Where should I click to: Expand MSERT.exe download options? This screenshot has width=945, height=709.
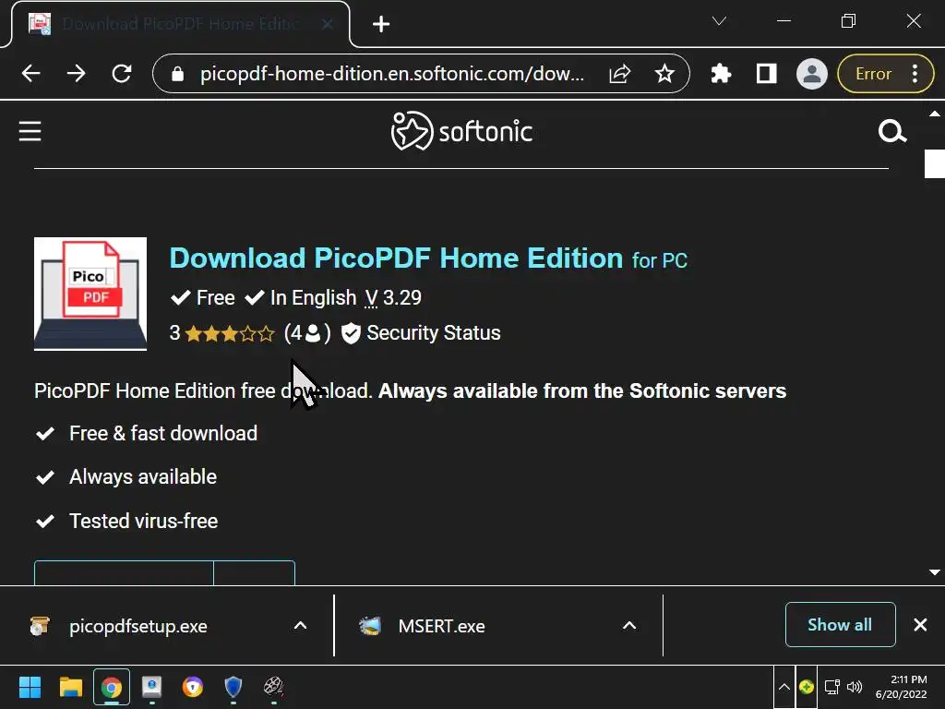(629, 625)
